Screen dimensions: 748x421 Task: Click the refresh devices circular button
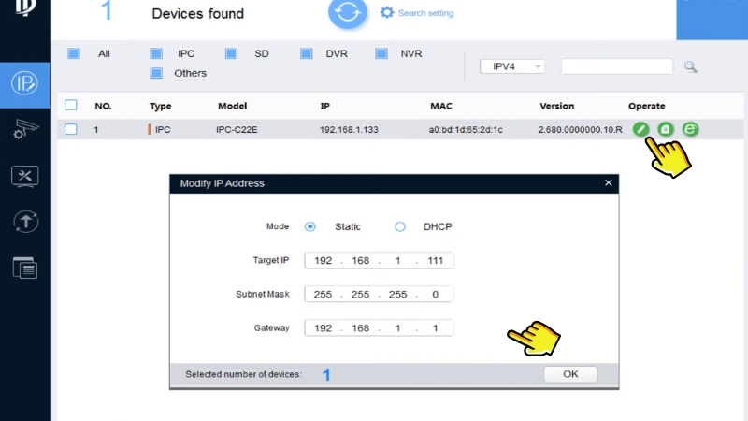coord(348,14)
